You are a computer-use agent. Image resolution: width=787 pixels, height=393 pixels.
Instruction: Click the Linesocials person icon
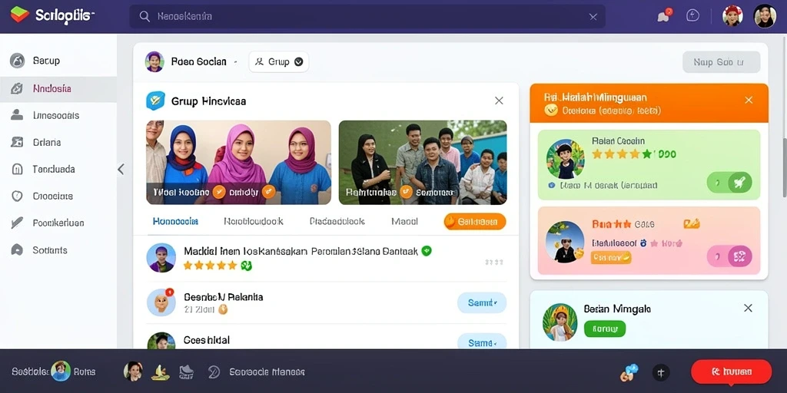pos(17,115)
